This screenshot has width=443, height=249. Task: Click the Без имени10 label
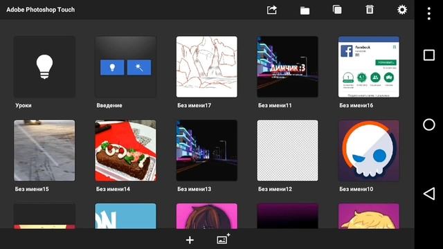coord(356,189)
